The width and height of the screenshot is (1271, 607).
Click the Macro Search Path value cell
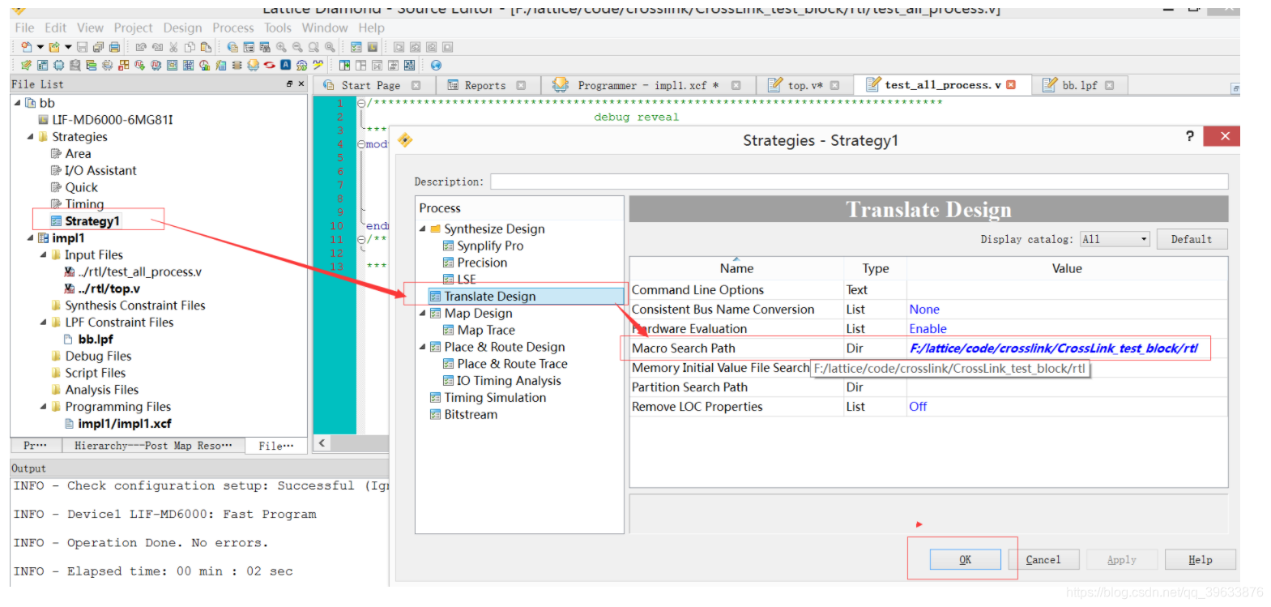click(x=1067, y=348)
